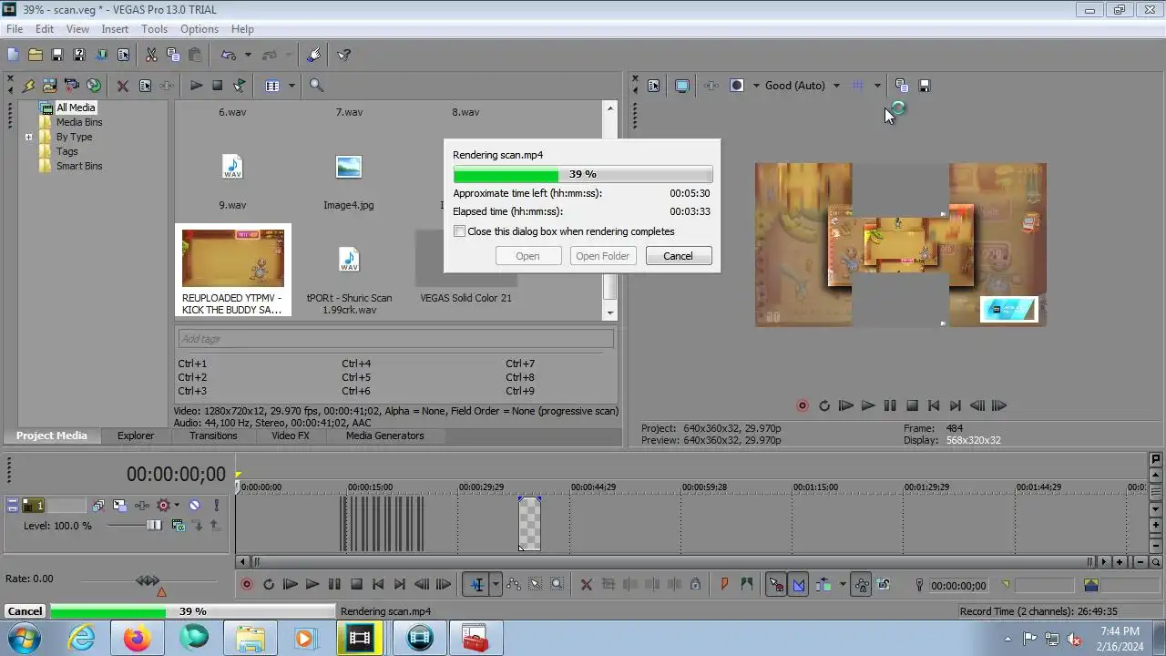The height and width of the screenshot is (656, 1166).
Task: Toggle Solo exclamation icon on track 1
Action: 216,506
